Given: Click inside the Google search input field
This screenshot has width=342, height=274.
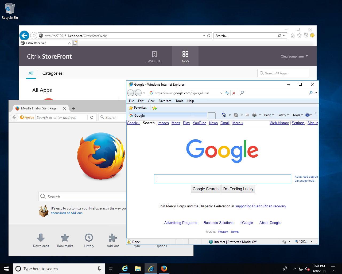Looking at the screenshot, I should pyautogui.click(x=222, y=178).
